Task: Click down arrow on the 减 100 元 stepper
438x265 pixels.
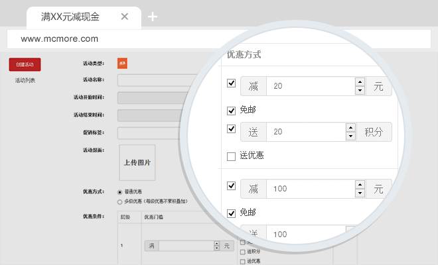Action: point(360,193)
